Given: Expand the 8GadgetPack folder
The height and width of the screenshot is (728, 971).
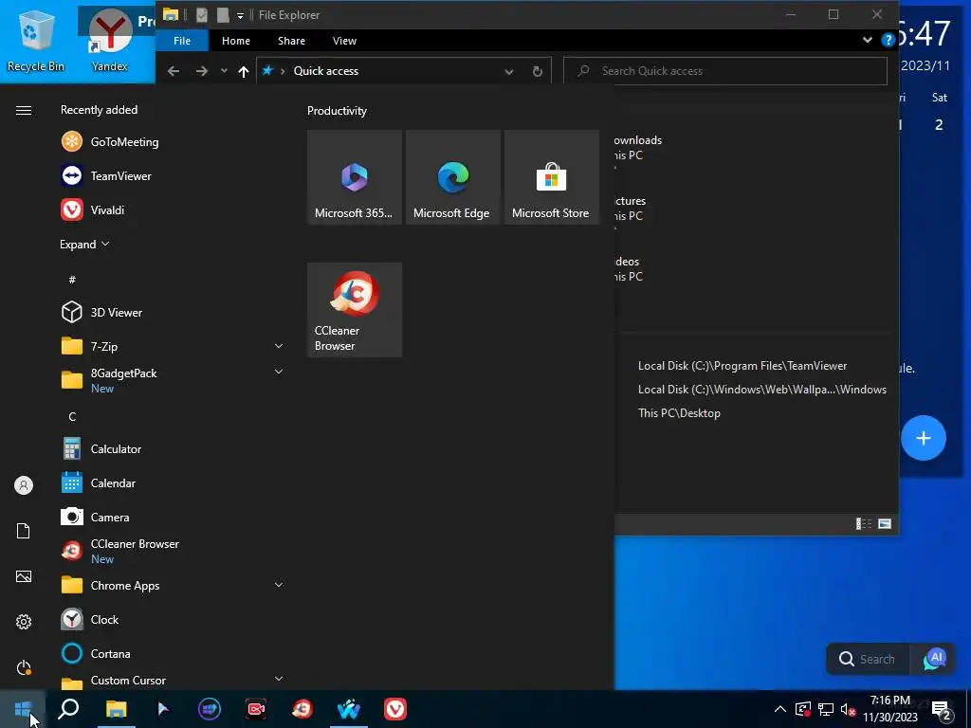Looking at the screenshot, I should click(x=279, y=372).
